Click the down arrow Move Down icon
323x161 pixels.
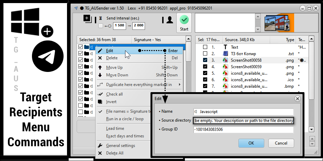[100, 75]
